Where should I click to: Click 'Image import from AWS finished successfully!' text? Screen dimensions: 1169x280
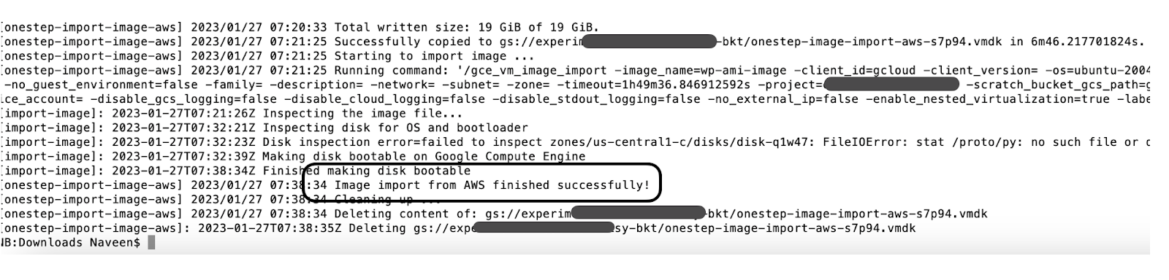tap(492, 185)
